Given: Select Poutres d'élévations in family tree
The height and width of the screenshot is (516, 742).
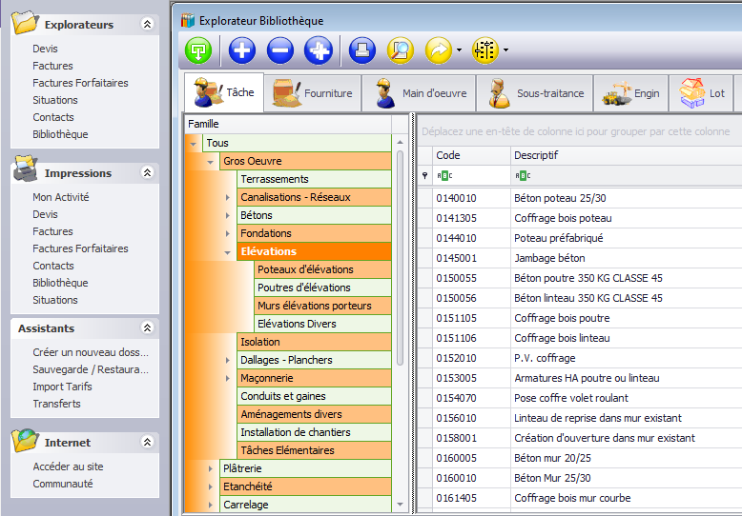Looking at the screenshot, I should [x=304, y=288].
